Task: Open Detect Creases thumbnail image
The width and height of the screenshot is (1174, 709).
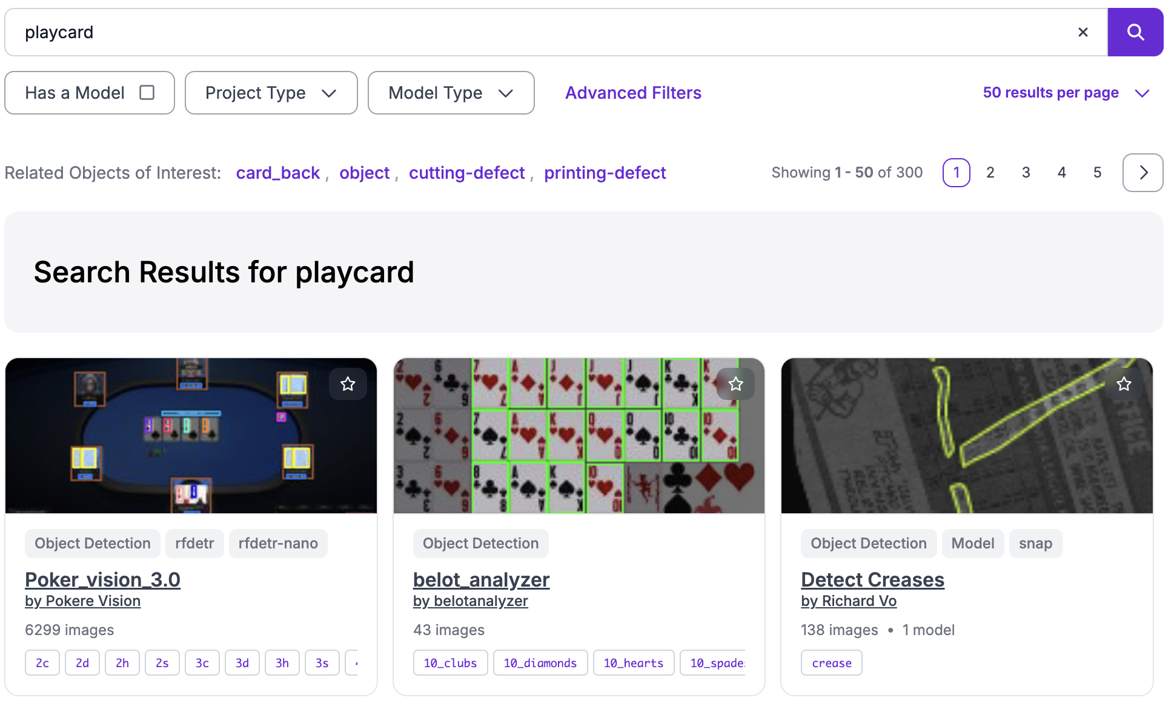Action: point(966,435)
